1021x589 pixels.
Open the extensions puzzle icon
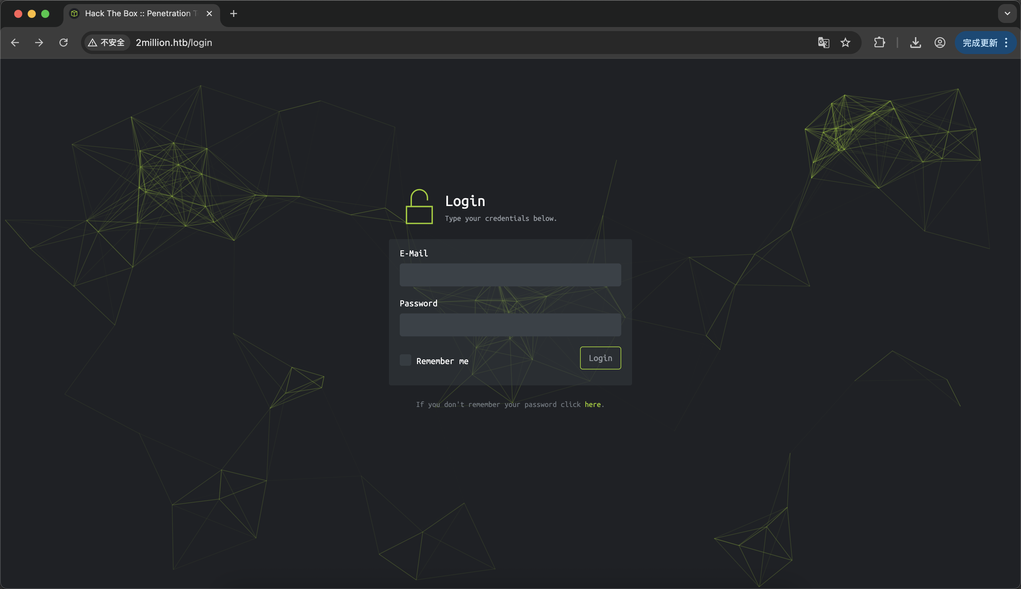[x=879, y=43]
